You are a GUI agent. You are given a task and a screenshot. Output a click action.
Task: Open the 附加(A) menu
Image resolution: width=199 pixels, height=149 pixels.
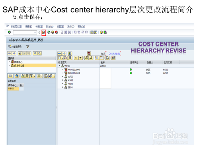pyautogui.click(x=50, y=27)
